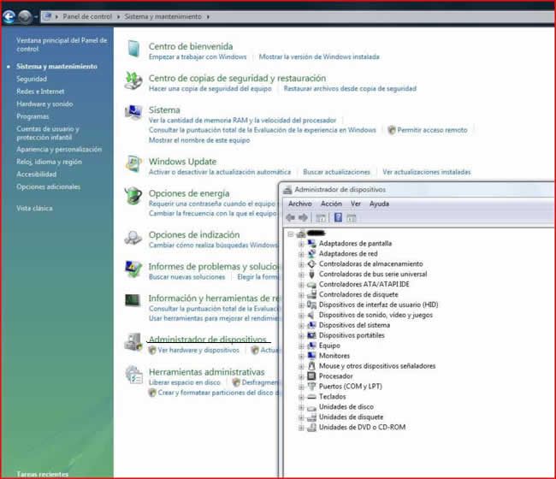Open the Archivo menu
Viewport: 556px width, 479px height.
point(300,204)
